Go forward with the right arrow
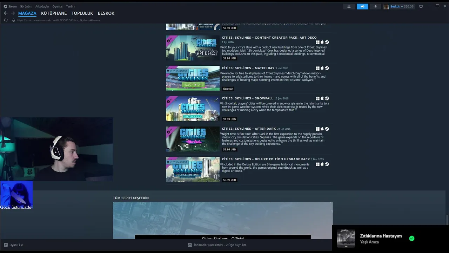This screenshot has height=253, width=449. click(x=13, y=13)
